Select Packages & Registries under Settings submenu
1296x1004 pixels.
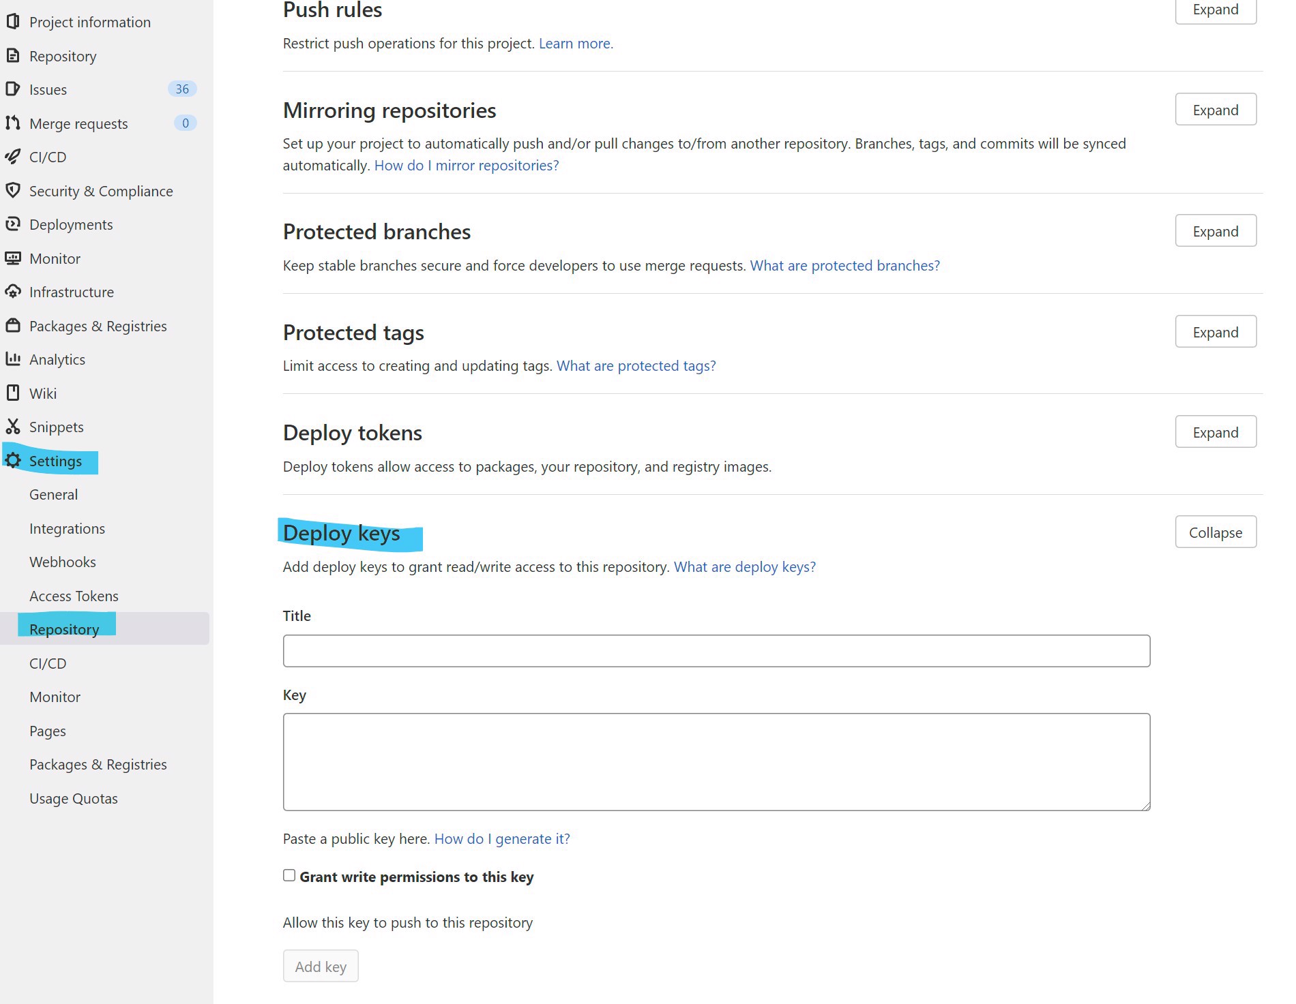(98, 764)
